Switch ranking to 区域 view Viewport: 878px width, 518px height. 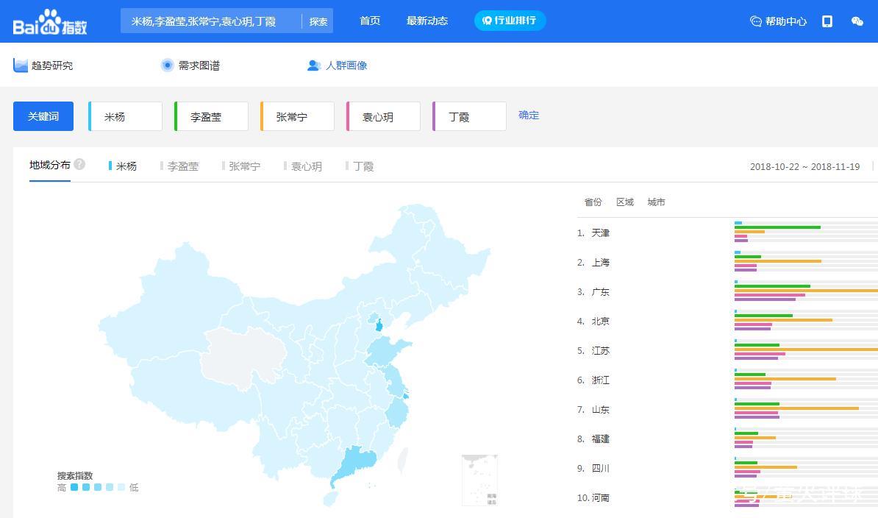(x=624, y=202)
